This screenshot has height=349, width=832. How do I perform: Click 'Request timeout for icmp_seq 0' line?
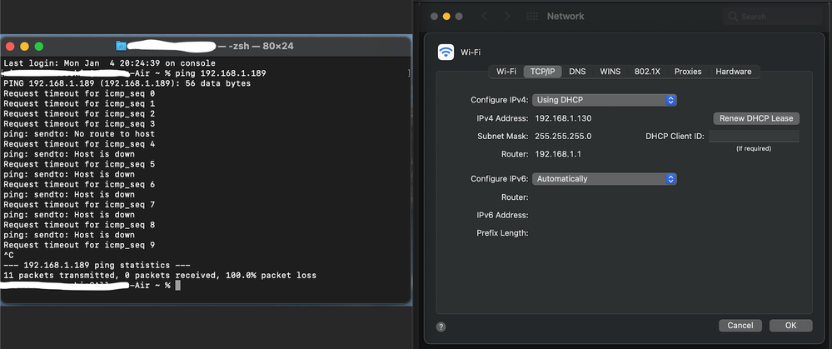(79, 94)
